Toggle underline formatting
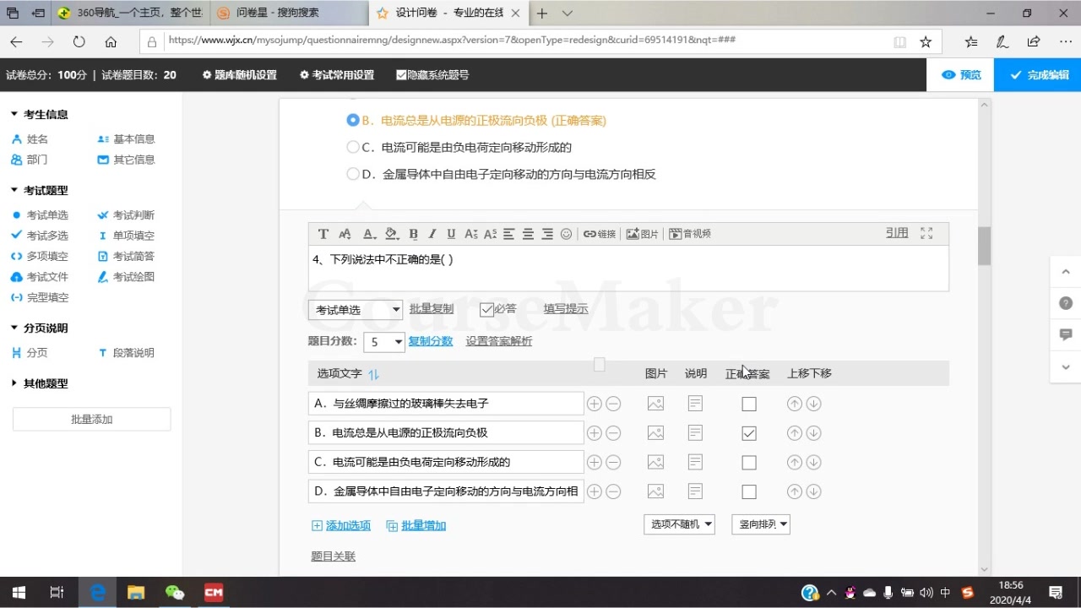Screen dimensions: 1081x608 click(x=451, y=234)
